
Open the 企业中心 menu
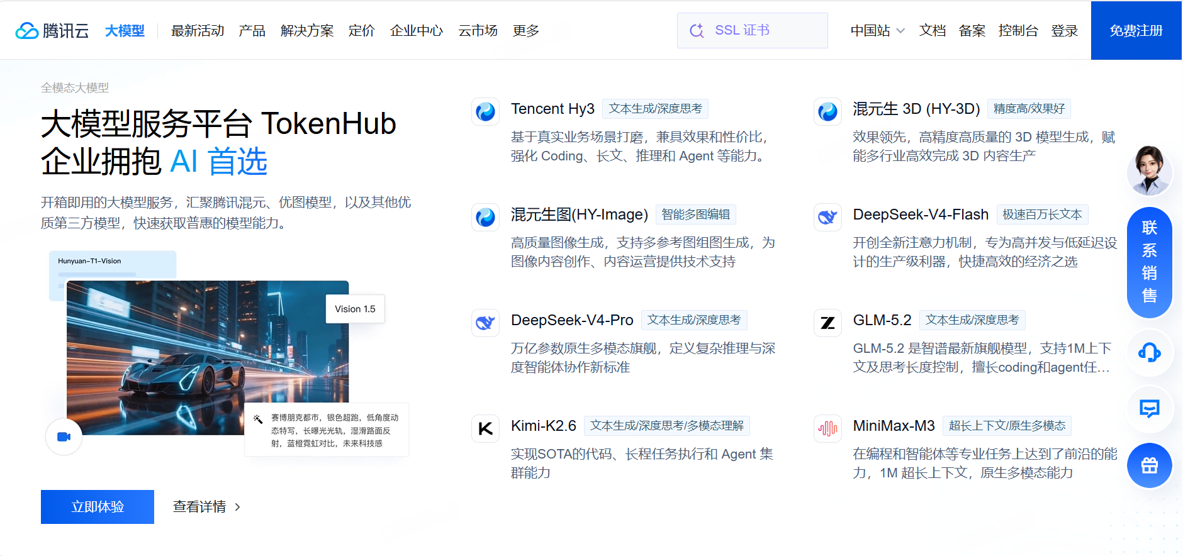coord(417,30)
